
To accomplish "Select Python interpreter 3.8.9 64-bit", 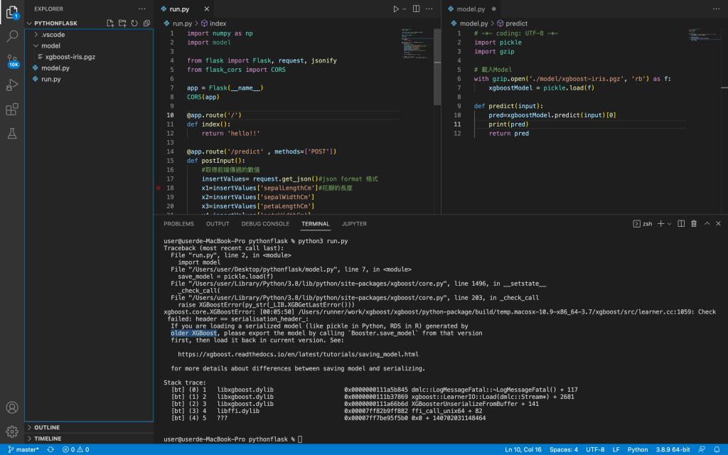I will click(673, 449).
